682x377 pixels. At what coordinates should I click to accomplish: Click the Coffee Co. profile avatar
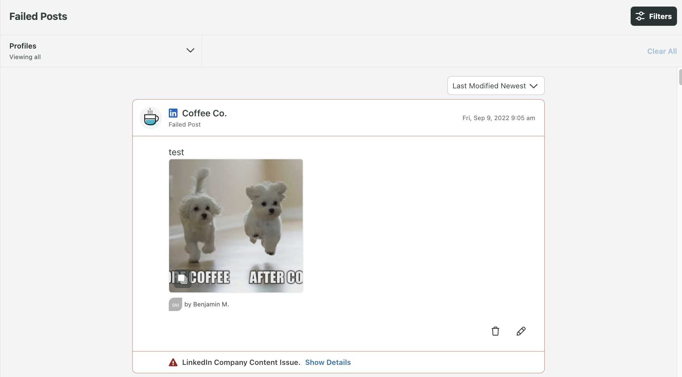[151, 118]
